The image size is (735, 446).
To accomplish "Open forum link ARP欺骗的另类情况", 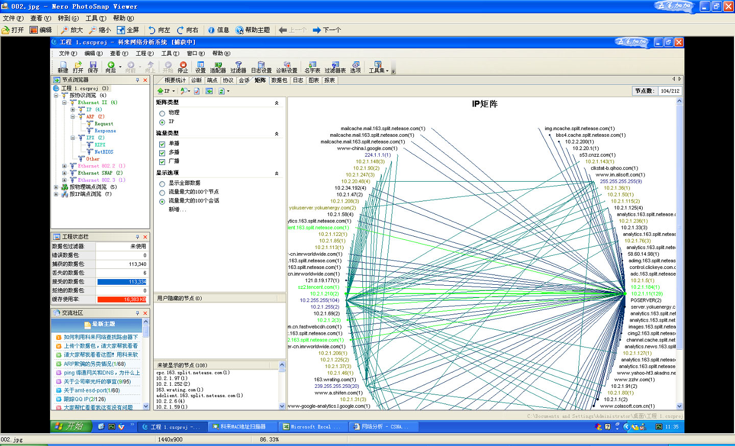I will tap(94, 364).
